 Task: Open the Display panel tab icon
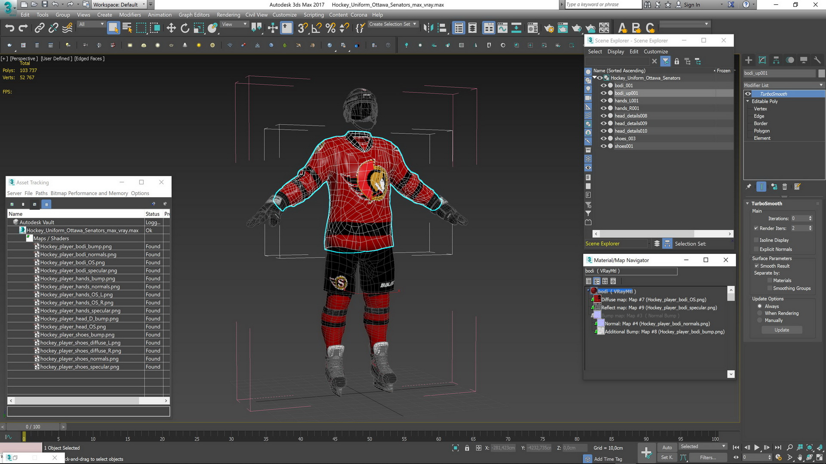coord(804,60)
